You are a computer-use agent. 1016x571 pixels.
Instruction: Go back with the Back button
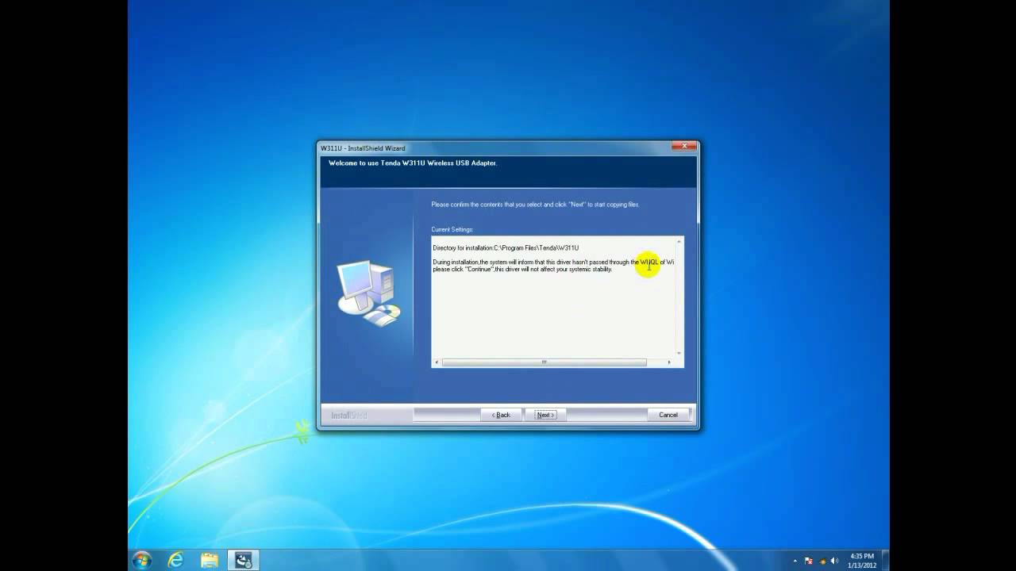(x=501, y=415)
